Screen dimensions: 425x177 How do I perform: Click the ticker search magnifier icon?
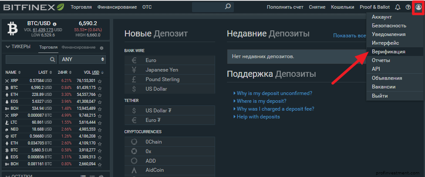coord(52,59)
